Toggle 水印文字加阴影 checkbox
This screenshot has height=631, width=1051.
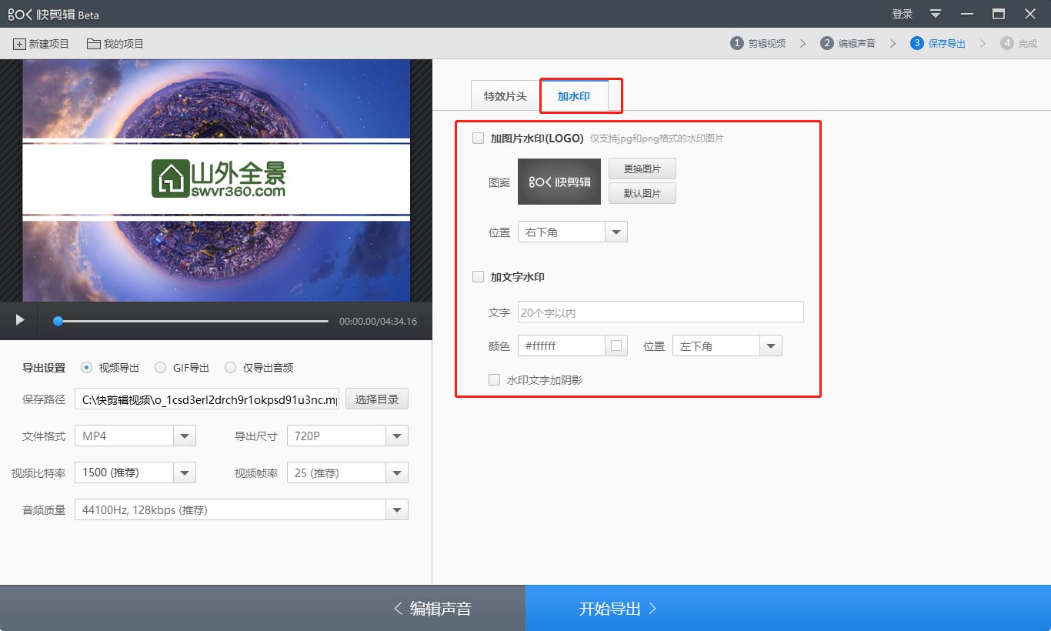495,380
